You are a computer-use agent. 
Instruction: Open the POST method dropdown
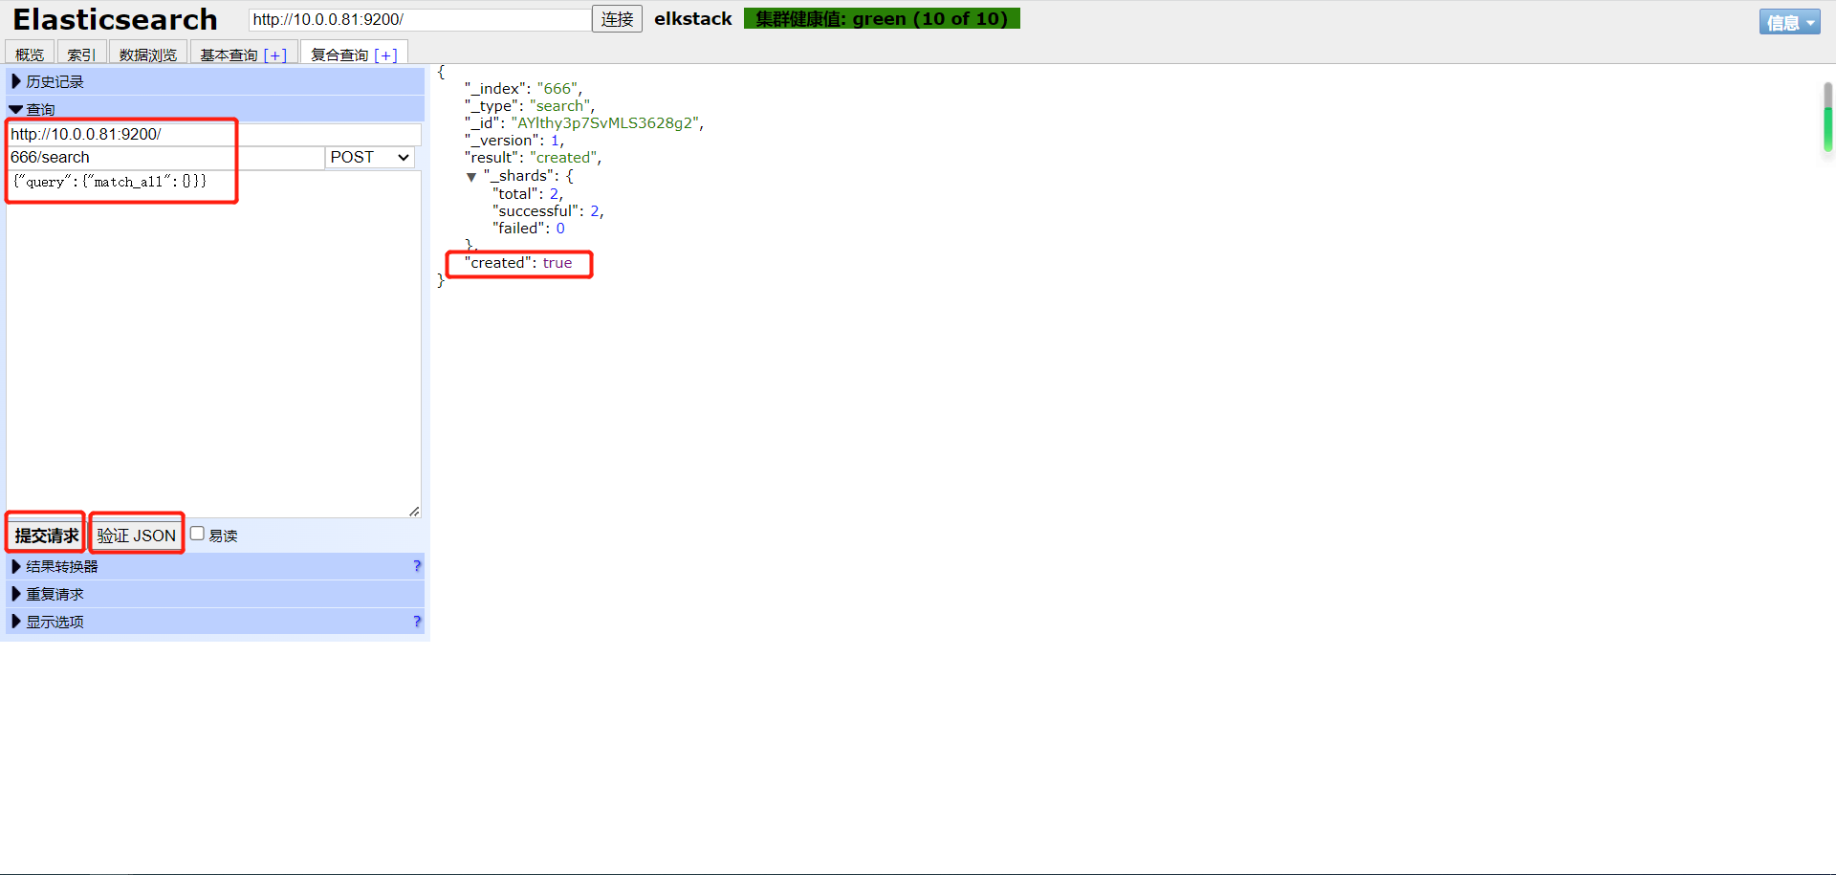click(369, 157)
